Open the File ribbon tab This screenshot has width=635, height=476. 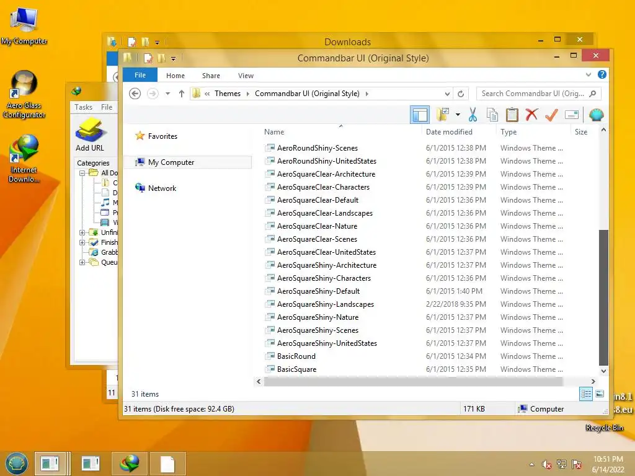tap(140, 75)
